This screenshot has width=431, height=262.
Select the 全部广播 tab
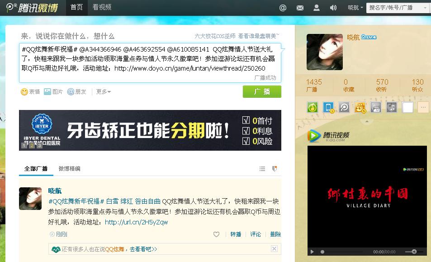click(x=36, y=168)
